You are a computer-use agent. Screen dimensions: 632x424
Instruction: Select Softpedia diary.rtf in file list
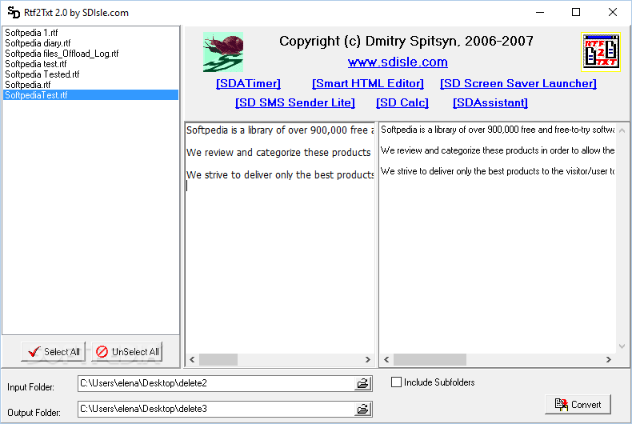(90, 43)
